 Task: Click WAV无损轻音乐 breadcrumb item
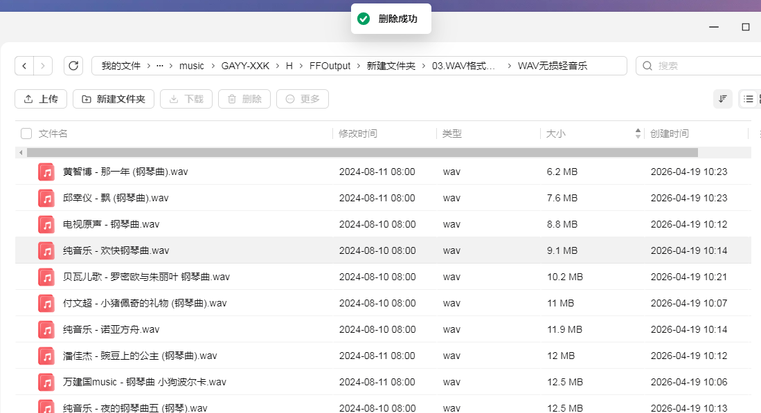(x=553, y=66)
